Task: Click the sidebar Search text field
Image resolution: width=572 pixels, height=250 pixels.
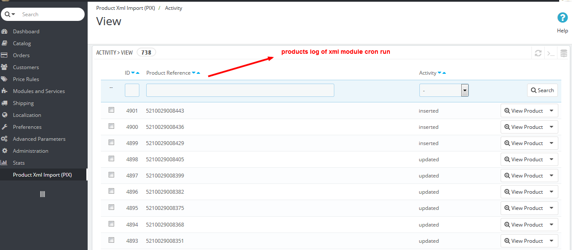Action: coord(51,15)
